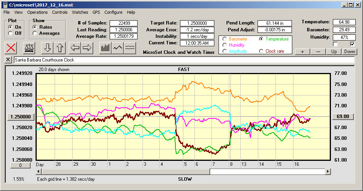Select the Clock rate radio option
363x191 pixels.
(261, 51)
